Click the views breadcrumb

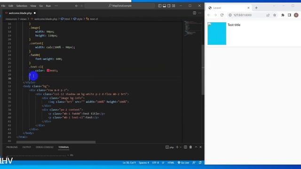[23, 19]
